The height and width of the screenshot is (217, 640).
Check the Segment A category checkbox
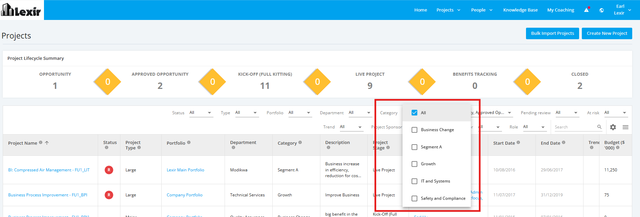(x=414, y=147)
